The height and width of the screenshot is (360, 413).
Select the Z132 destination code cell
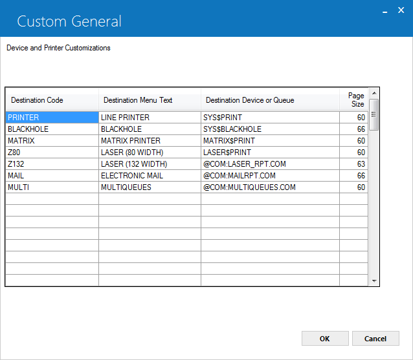[52, 164]
